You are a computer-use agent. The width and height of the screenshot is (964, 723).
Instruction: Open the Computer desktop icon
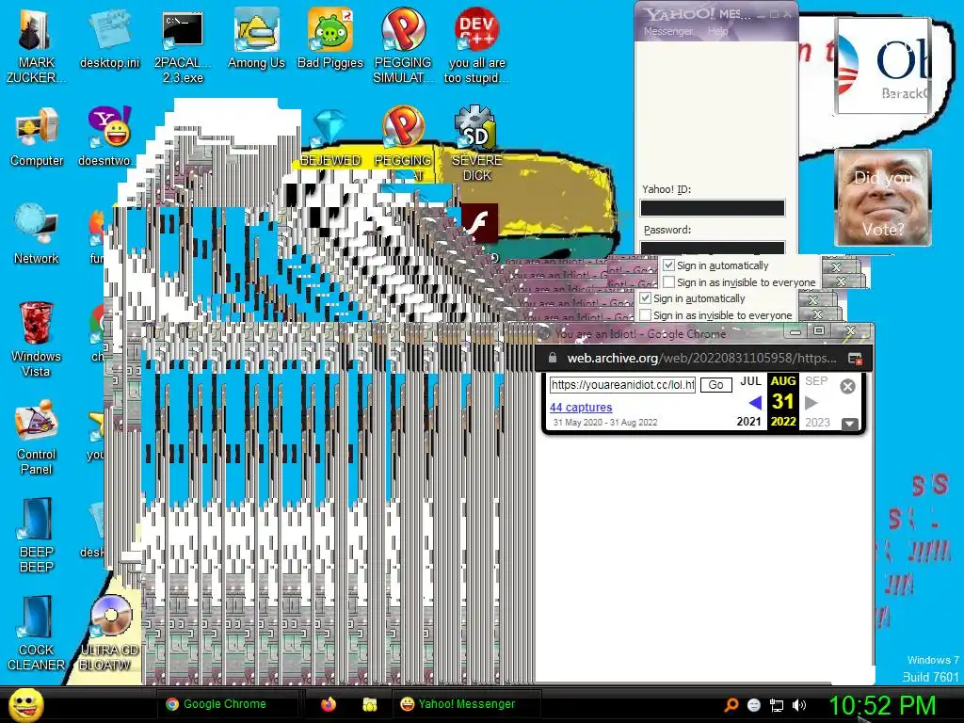click(37, 137)
